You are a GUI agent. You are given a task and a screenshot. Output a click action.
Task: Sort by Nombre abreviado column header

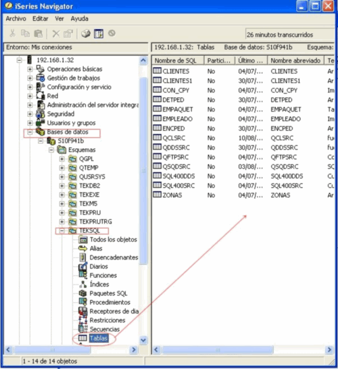296,60
